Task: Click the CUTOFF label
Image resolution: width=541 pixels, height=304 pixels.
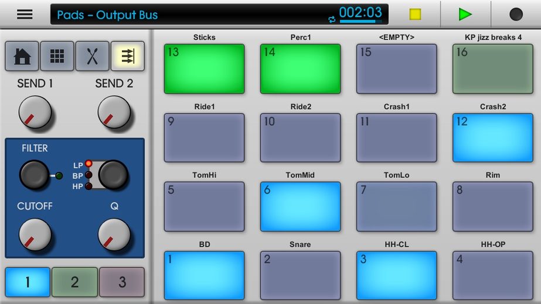Action: 35,206
